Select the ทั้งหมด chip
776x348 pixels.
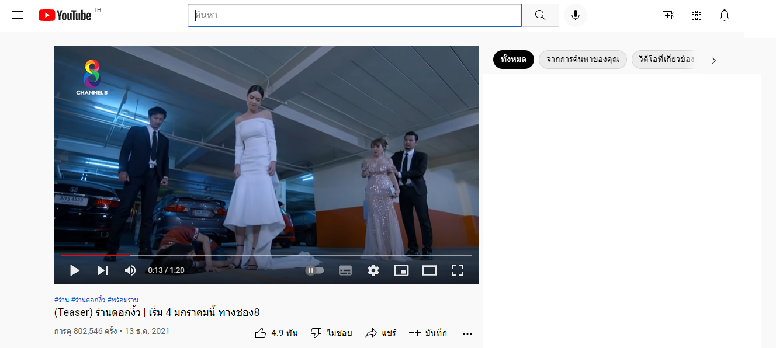(514, 60)
